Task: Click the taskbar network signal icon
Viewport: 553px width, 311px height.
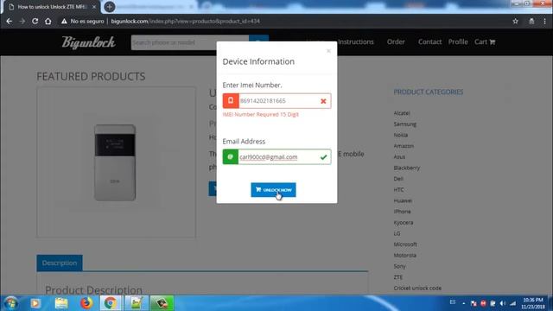Action: pyautogui.click(x=513, y=303)
